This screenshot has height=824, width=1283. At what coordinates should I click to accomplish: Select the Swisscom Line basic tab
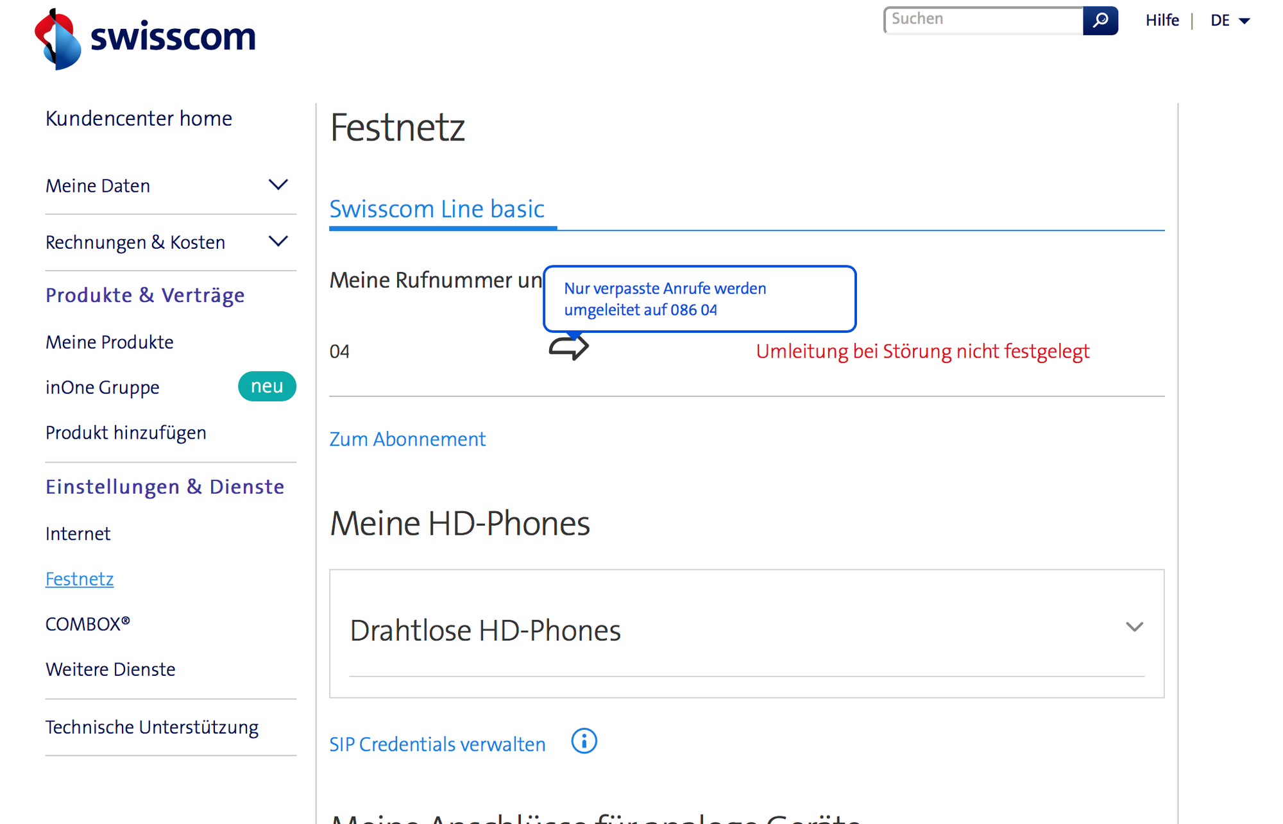click(x=437, y=209)
